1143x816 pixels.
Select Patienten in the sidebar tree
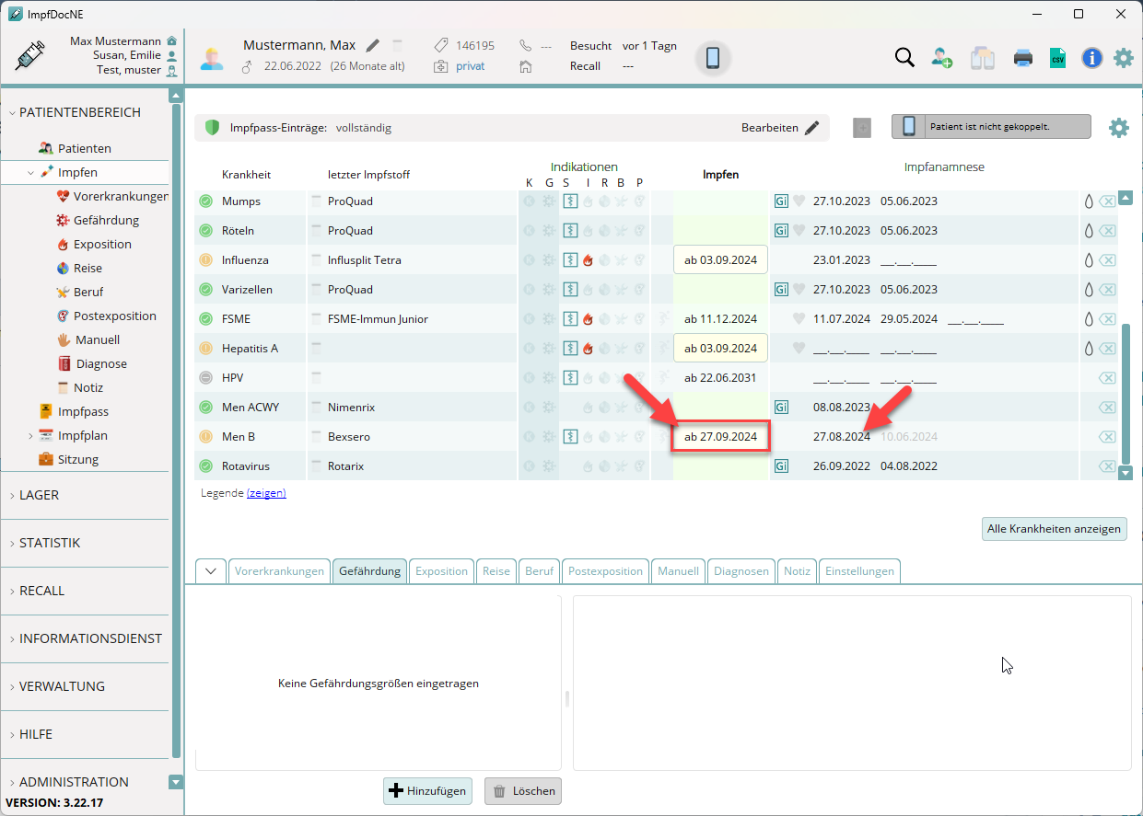coord(85,148)
